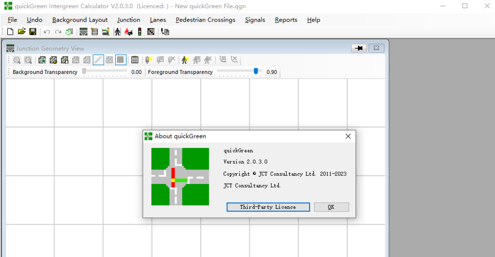The image size is (495, 257).
Task: Open the Lanes menu
Action: [158, 20]
